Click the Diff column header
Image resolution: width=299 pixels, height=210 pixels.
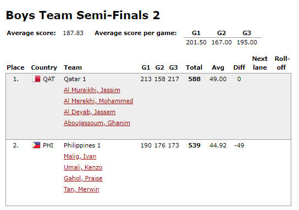pyautogui.click(x=239, y=67)
